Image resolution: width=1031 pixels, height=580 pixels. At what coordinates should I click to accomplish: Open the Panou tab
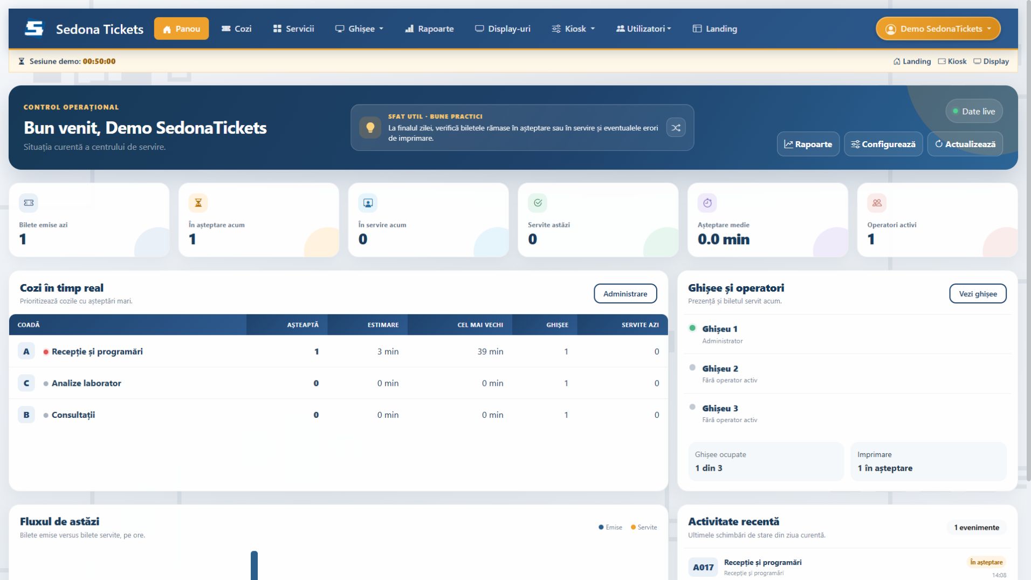click(181, 29)
